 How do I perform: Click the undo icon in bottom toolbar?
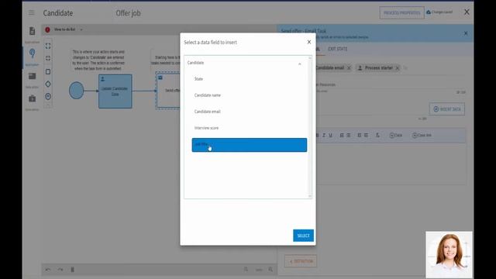click(x=48, y=270)
